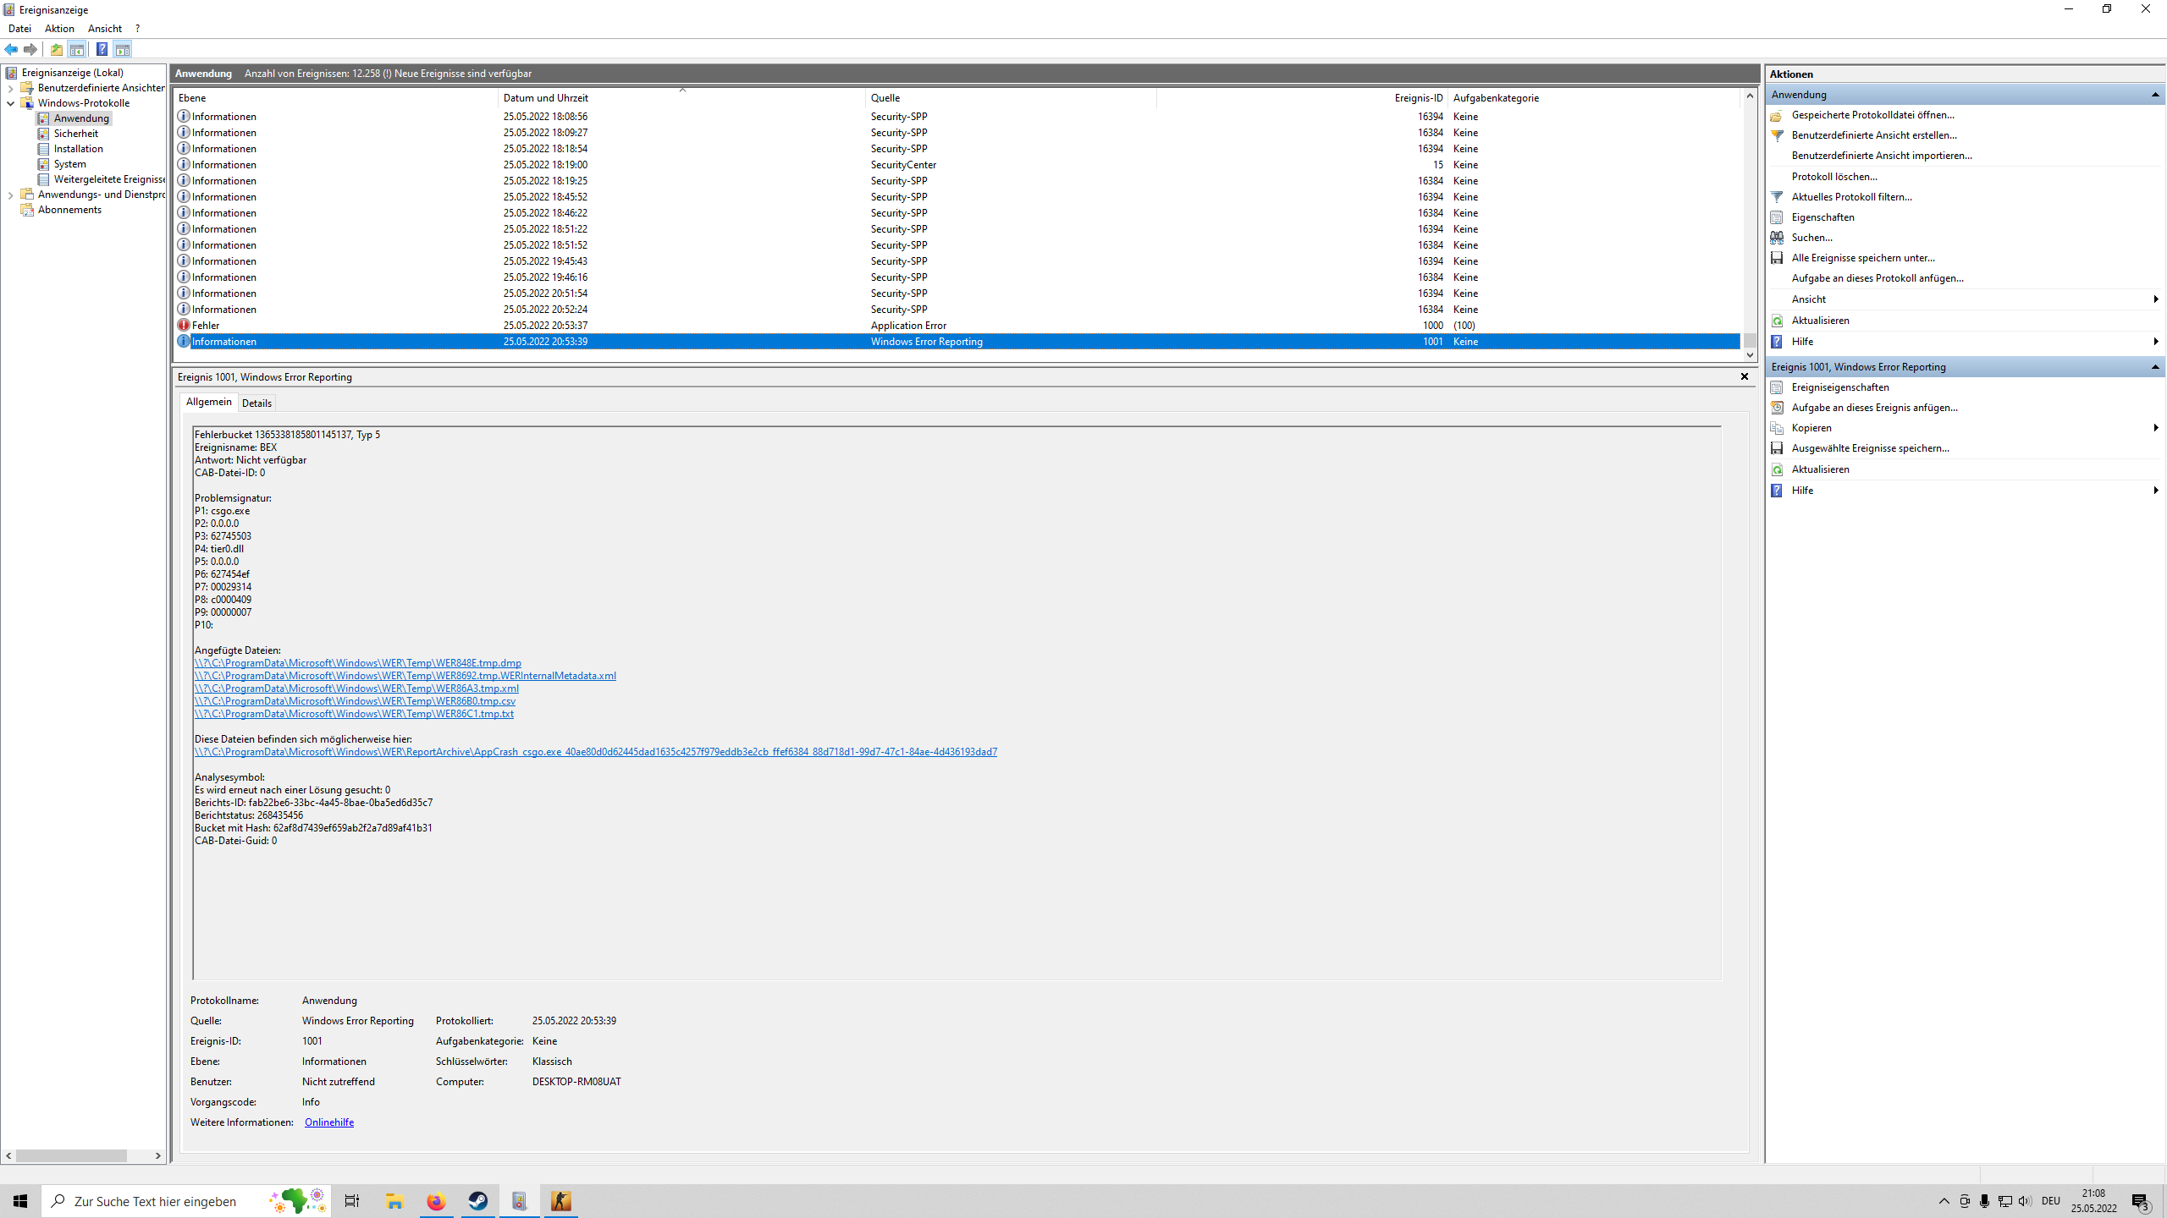Expand Benutzerdefinierte Ansichten tree node
The width and height of the screenshot is (2167, 1218).
click(x=10, y=88)
